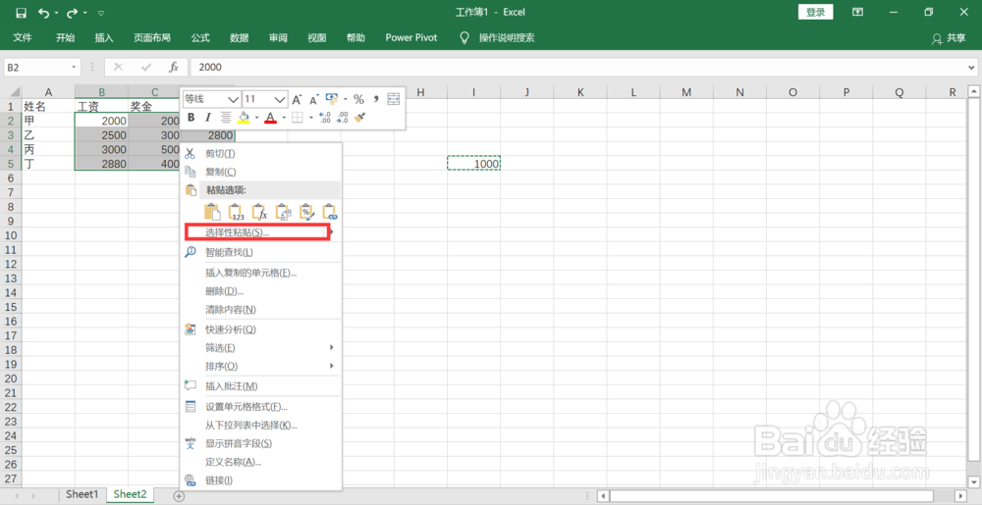Open accounting number format dropdown arrow
The width and height of the screenshot is (982, 505).
point(345,99)
